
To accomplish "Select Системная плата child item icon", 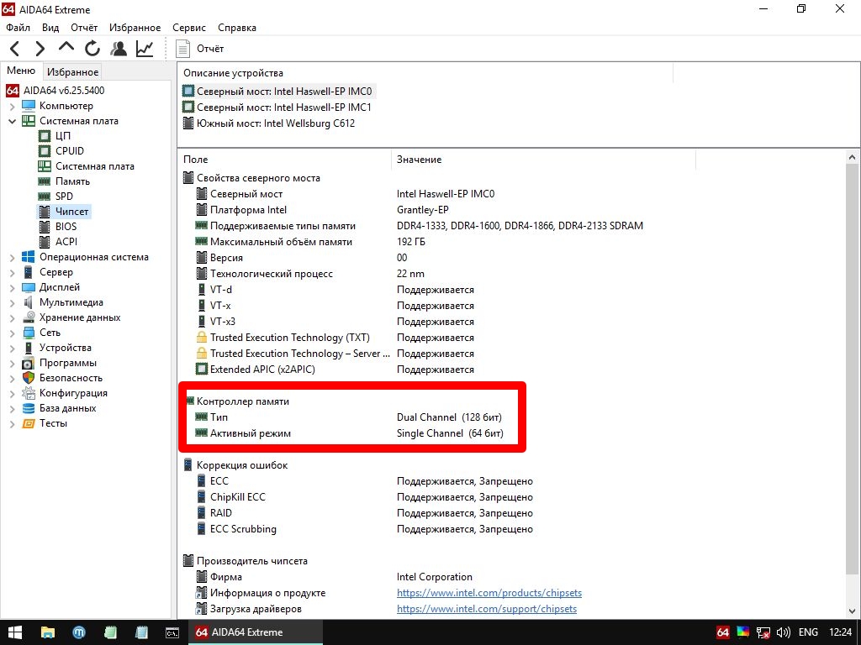I will point(45,166).
